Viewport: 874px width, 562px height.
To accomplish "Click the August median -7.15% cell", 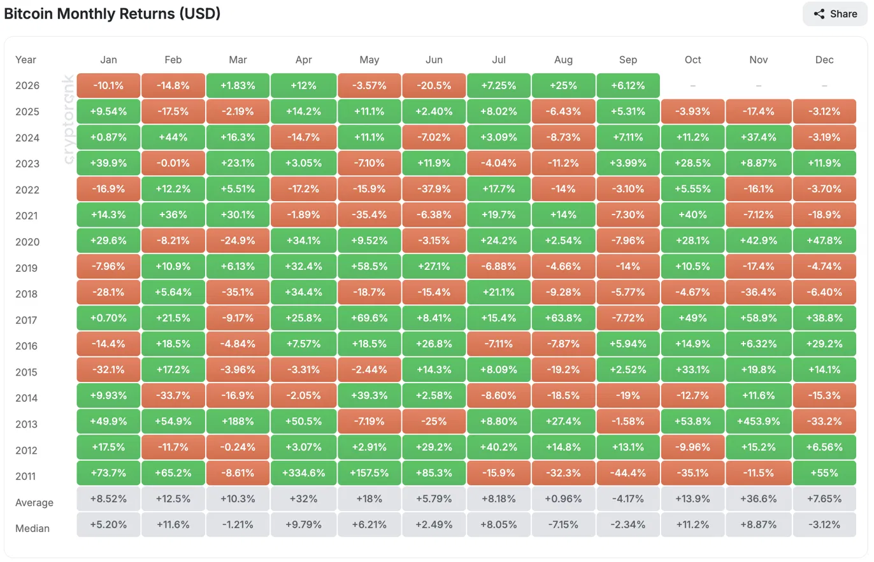I will (x=564, y=524).
